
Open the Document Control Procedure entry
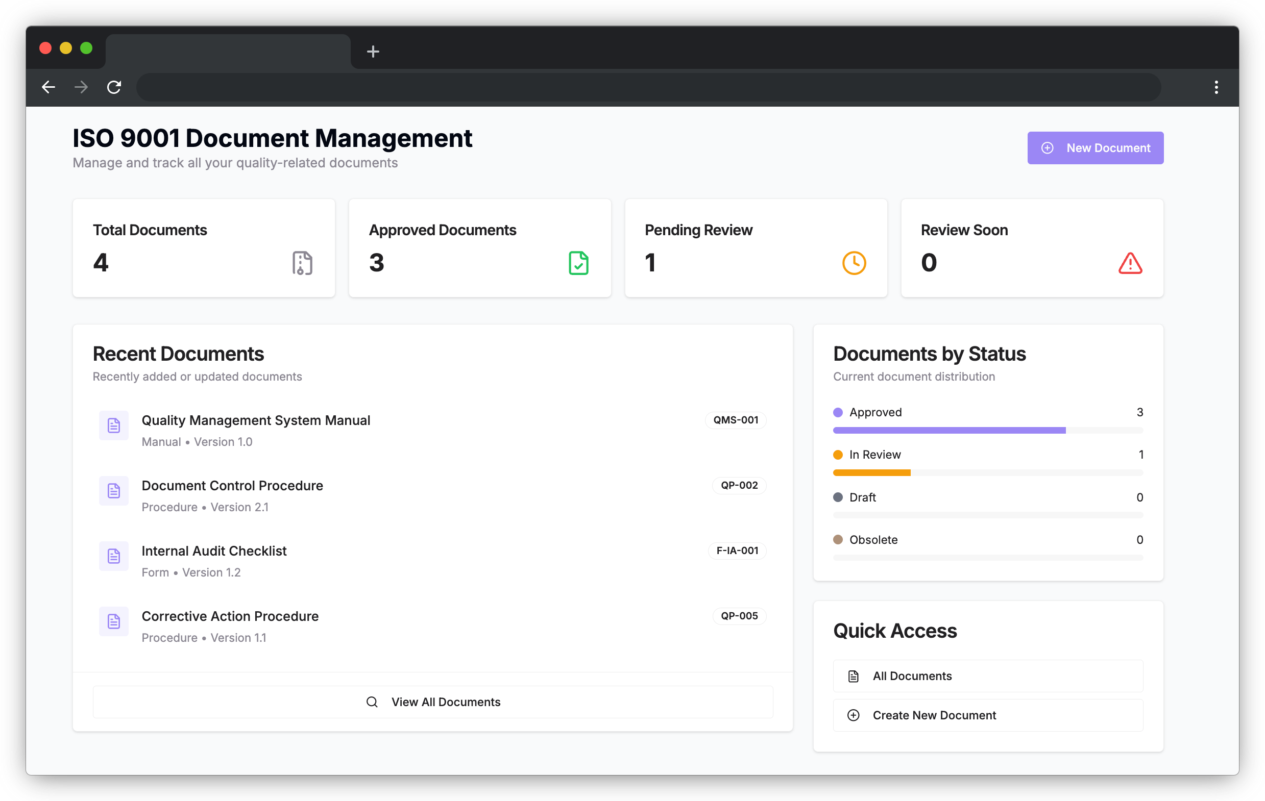pos(232,486)
